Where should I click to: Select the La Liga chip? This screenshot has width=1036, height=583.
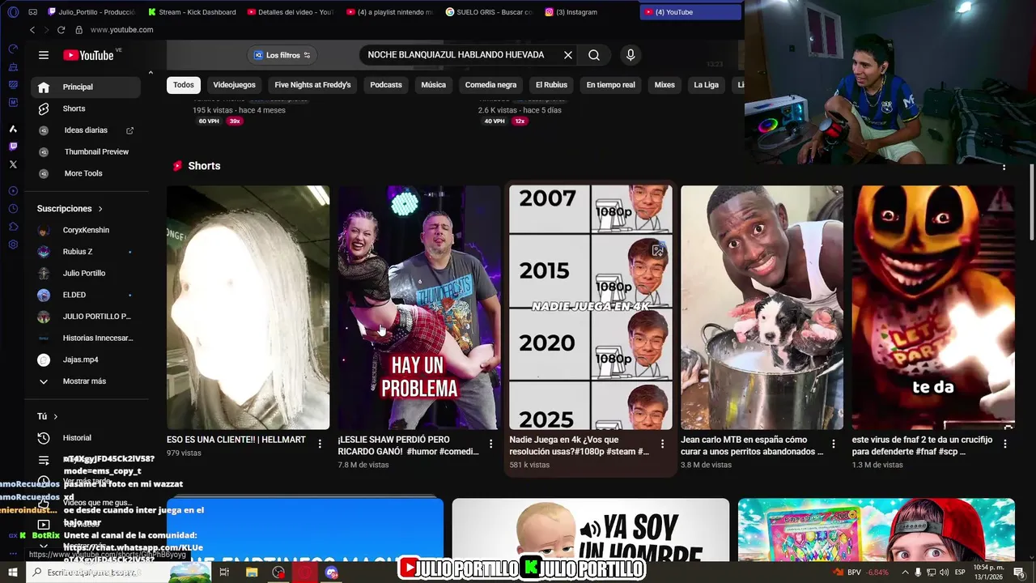coord(706,85)
